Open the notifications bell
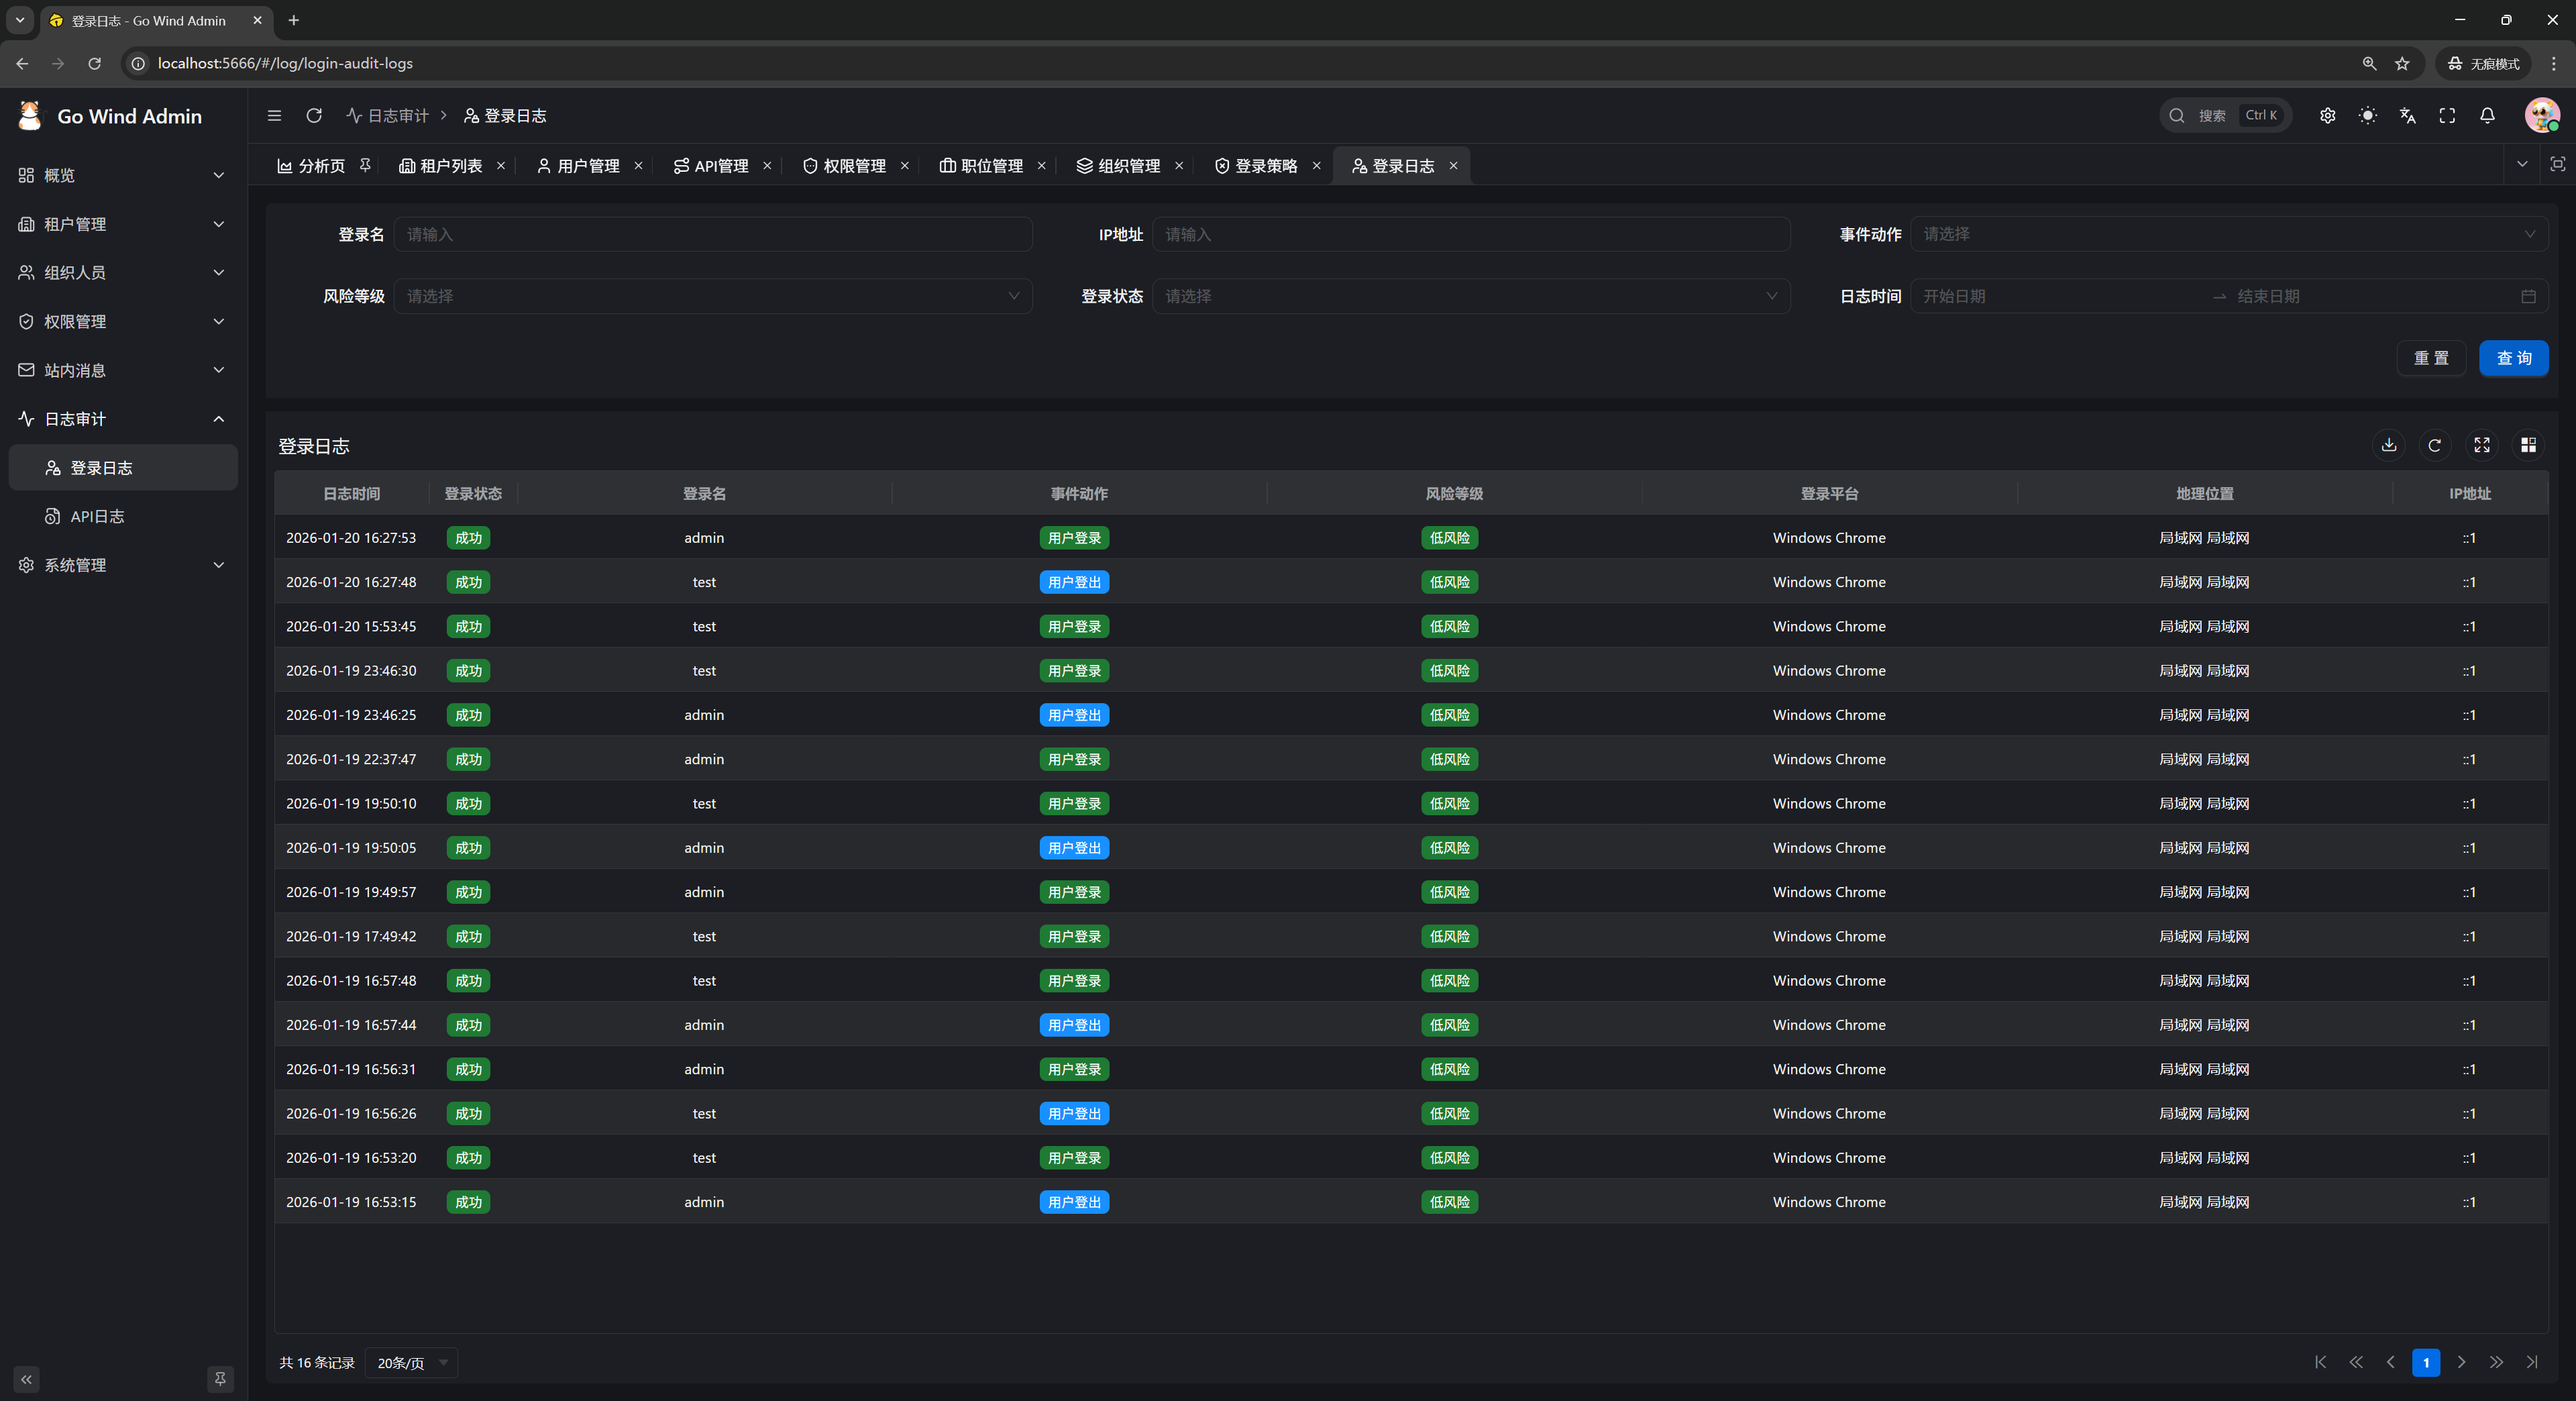Screen dimensions: 2576x1401 2487,116
